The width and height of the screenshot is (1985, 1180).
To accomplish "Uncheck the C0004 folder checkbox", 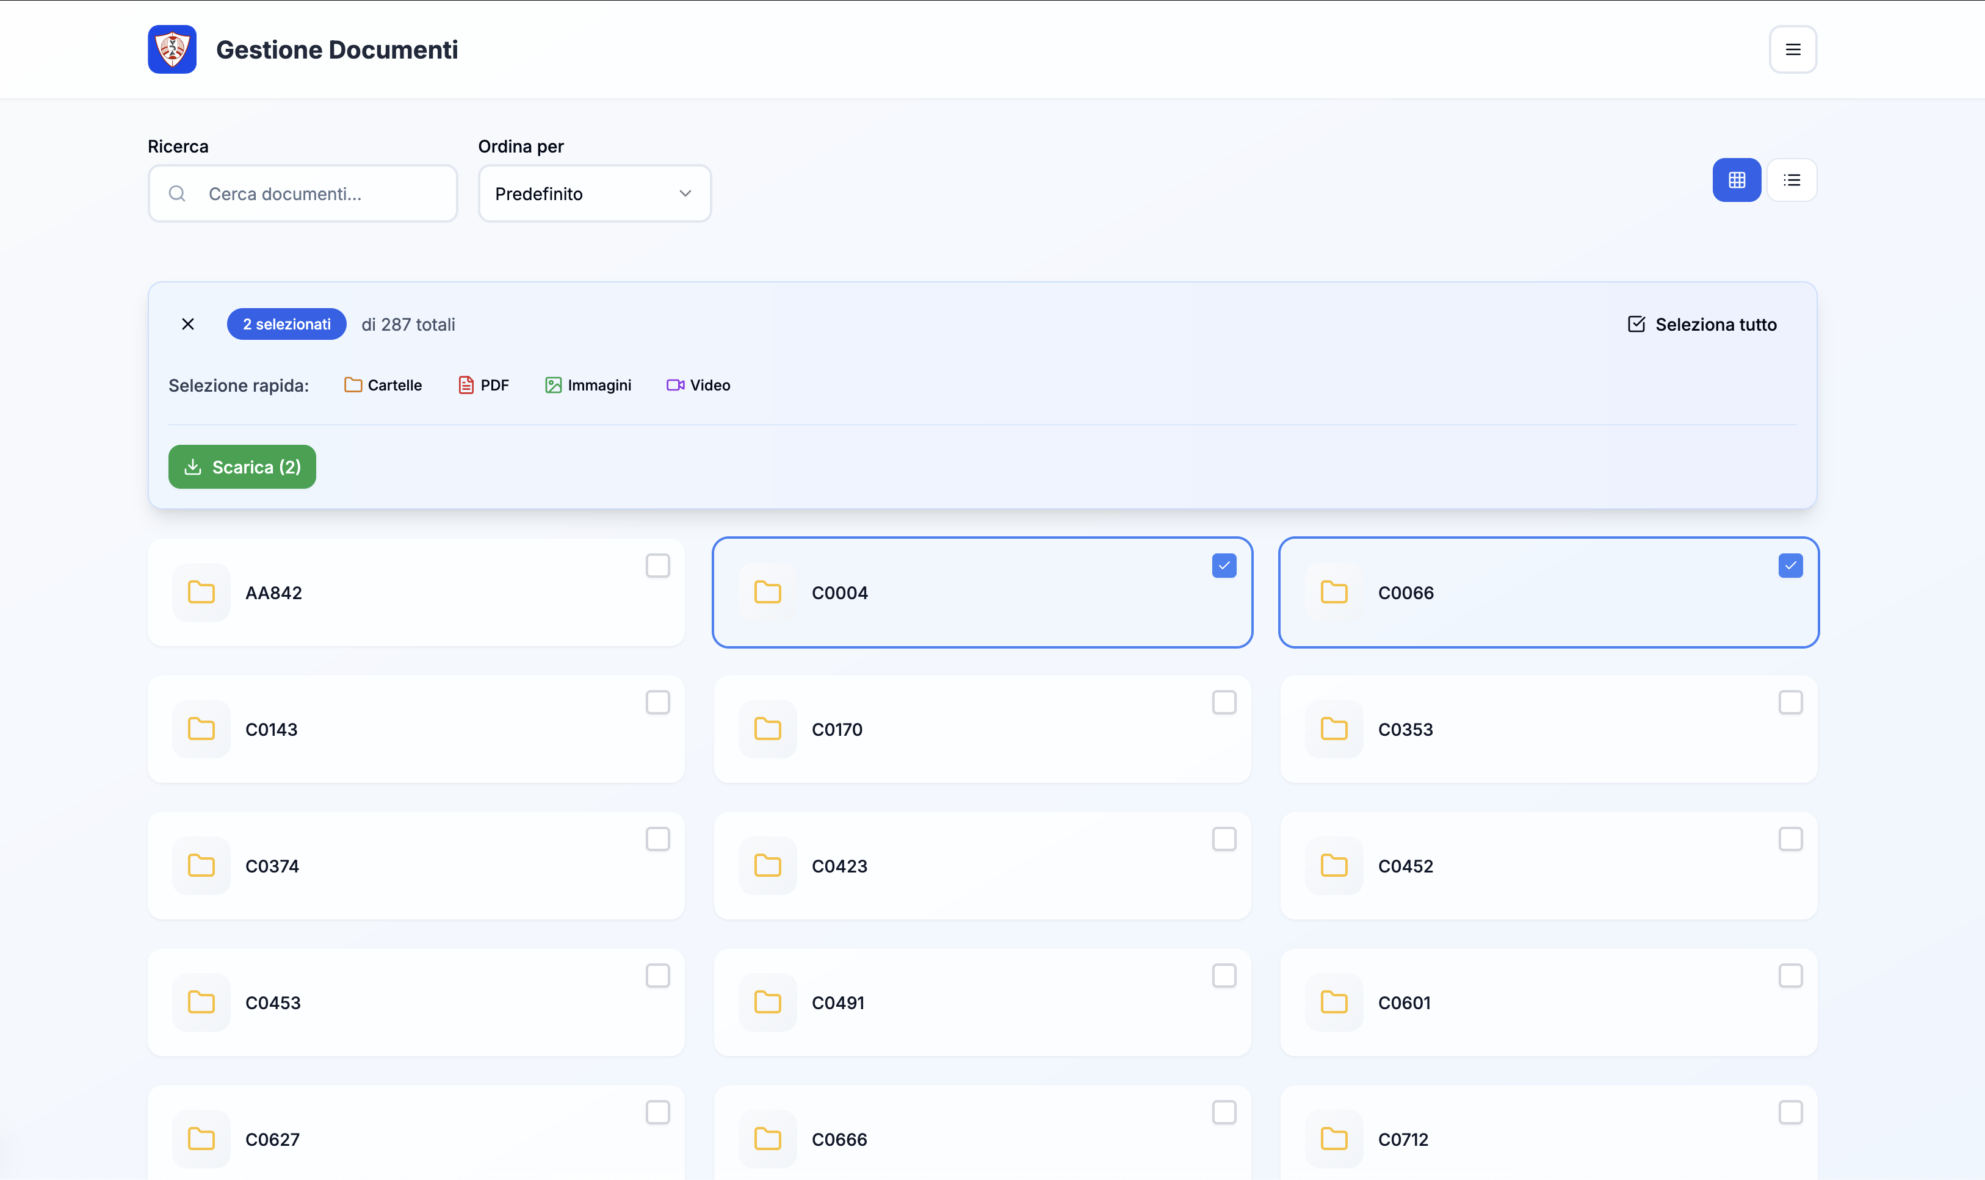I will (1224, 566).
